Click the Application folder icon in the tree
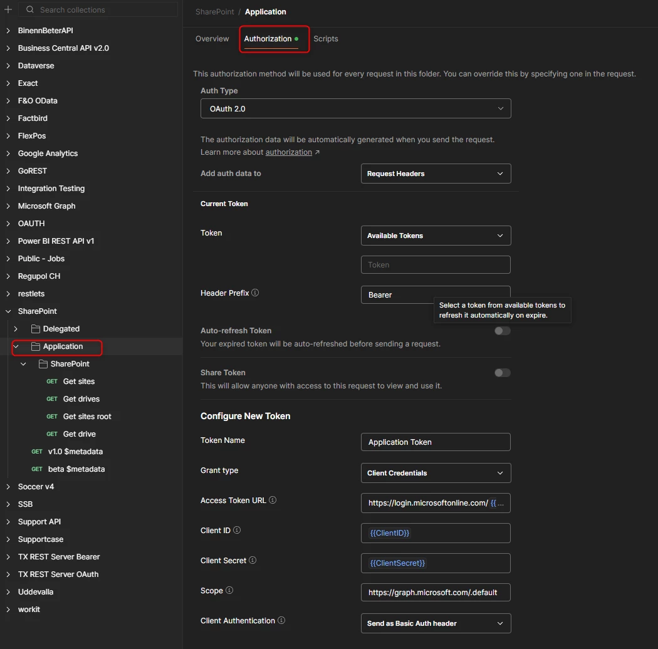Screen dimensions: 658x649 pyautogui.click(x=36, y=346)
